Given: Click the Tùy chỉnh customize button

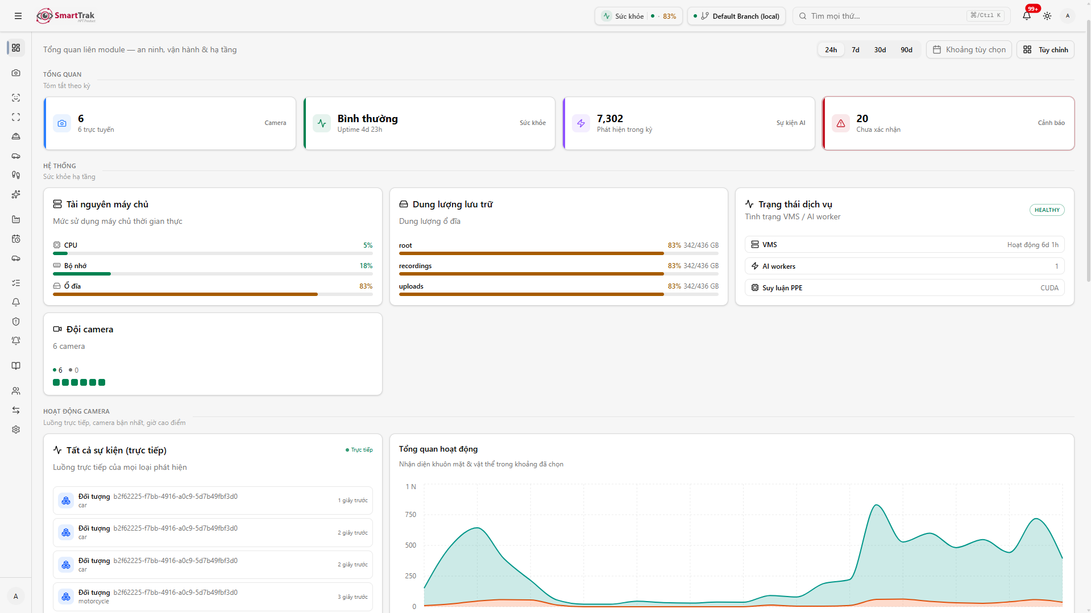Looking at the screenshot, I should [x=1045, y=50].
